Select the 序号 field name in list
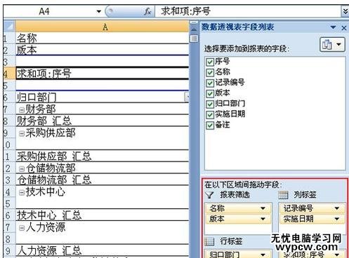The height and width of the screenshot is (258, 349). (x=222, y=62)
